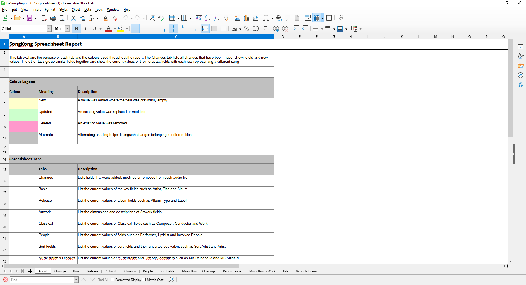526x285 pixels.
Task: Insert a chart
Action: point(246,18)
